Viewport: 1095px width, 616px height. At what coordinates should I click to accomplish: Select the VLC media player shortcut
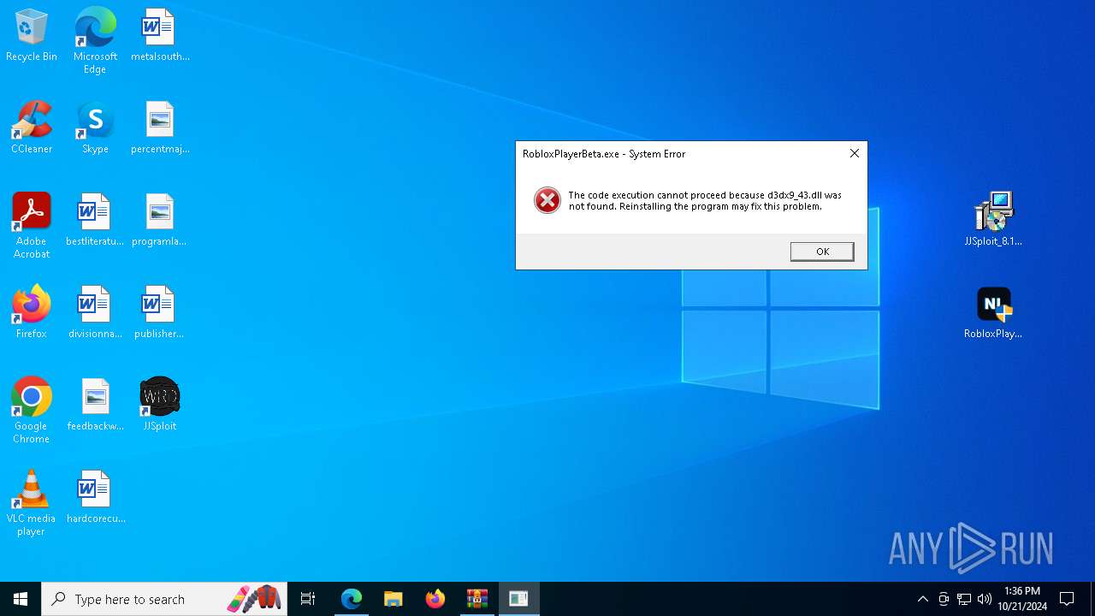32,503
